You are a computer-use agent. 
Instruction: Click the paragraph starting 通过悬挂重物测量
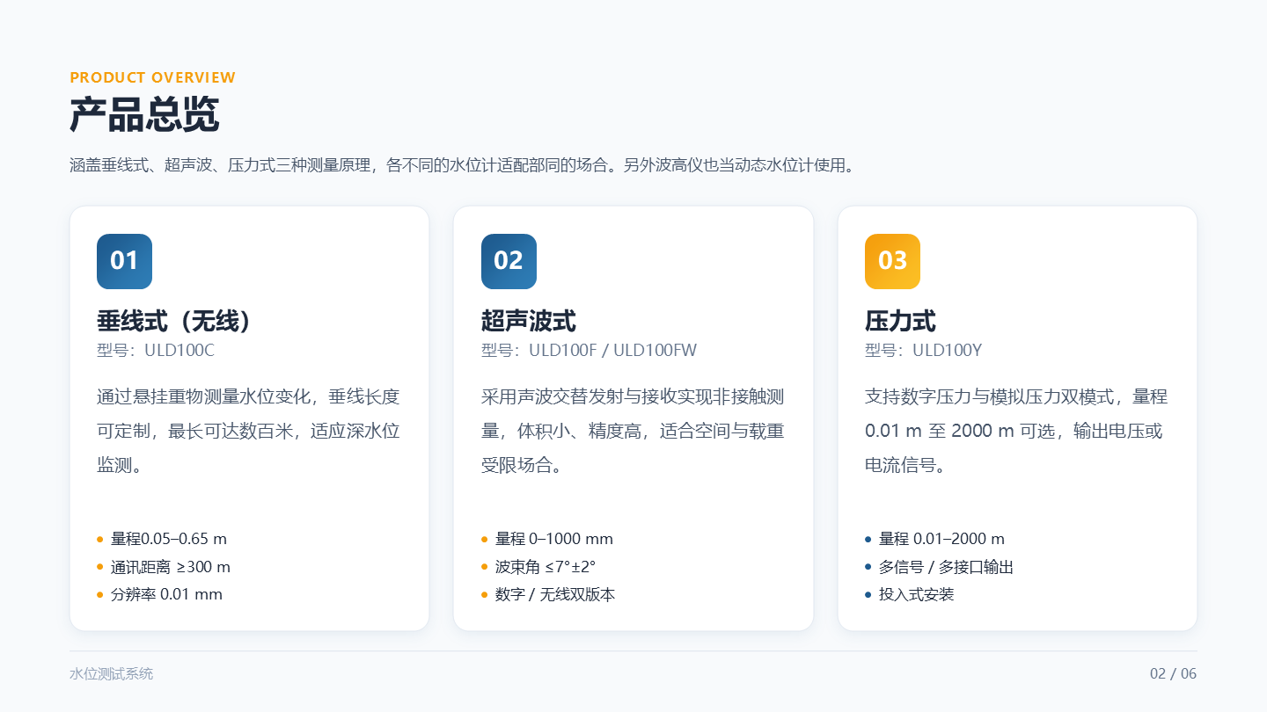(x=249, y=431)
